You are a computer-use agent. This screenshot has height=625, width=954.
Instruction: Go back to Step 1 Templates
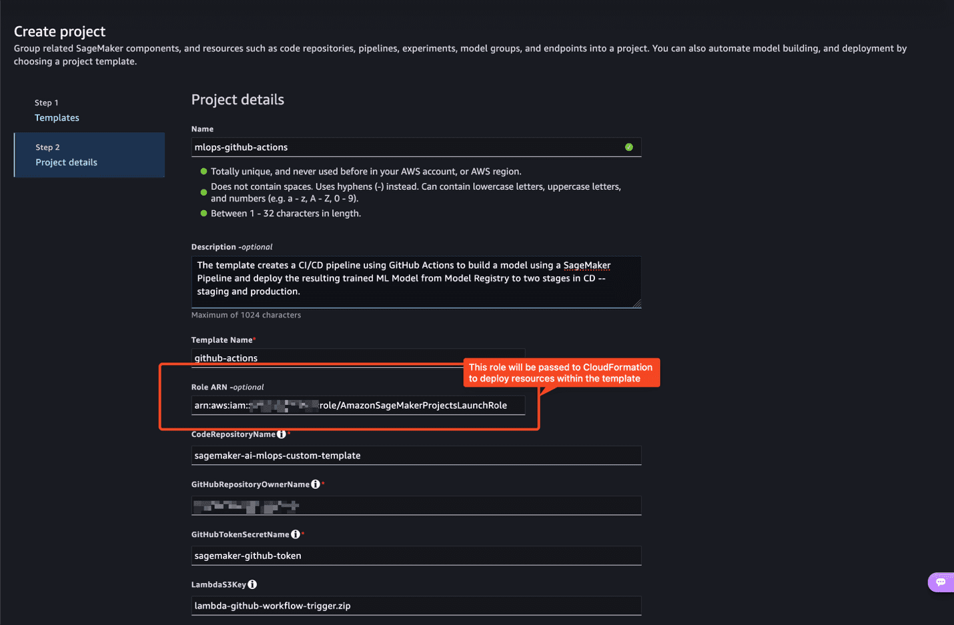(x=57, y=117)
